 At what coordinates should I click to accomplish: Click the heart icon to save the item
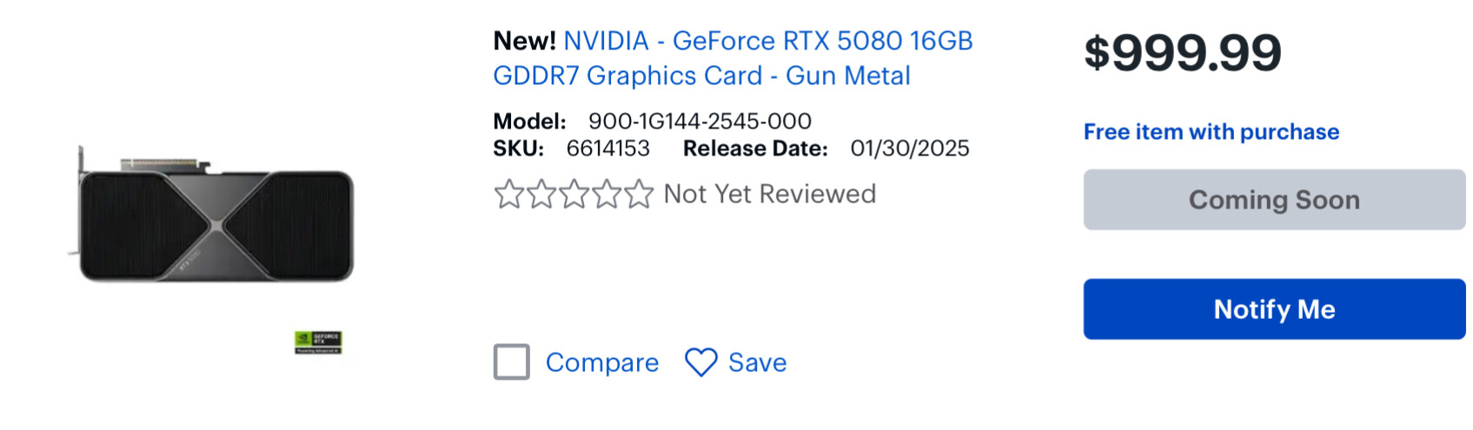701,362
